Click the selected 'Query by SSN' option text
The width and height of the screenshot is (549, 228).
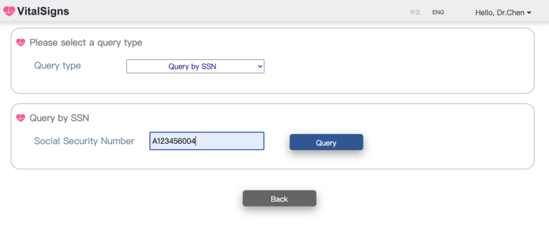[x=192, y=67]
